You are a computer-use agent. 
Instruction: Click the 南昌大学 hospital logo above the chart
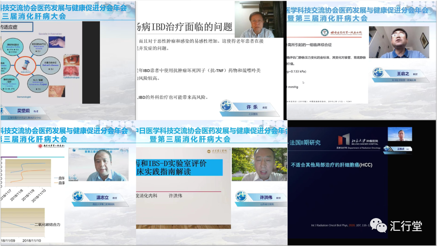[51, 146]
